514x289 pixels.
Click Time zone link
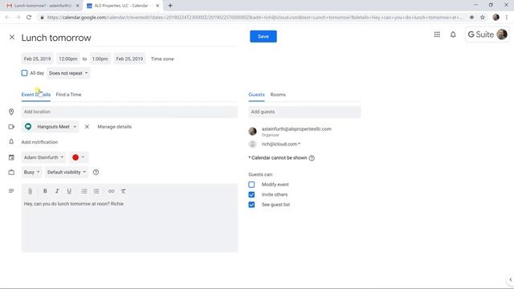click(x=162, y=59)
